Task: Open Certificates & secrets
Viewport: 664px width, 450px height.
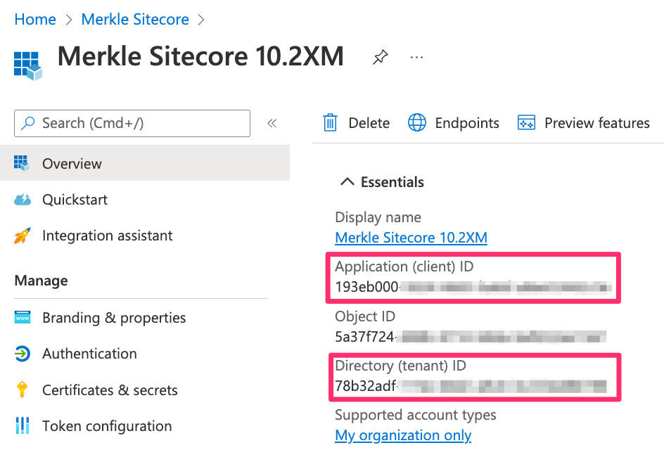Action: click(x=110, y=390)
